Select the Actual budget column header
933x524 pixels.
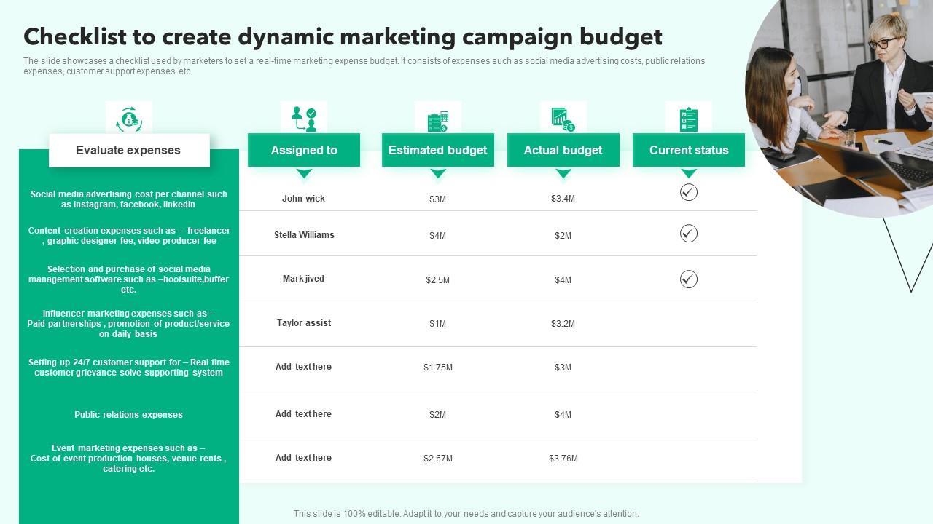click(x=563, y=150)
